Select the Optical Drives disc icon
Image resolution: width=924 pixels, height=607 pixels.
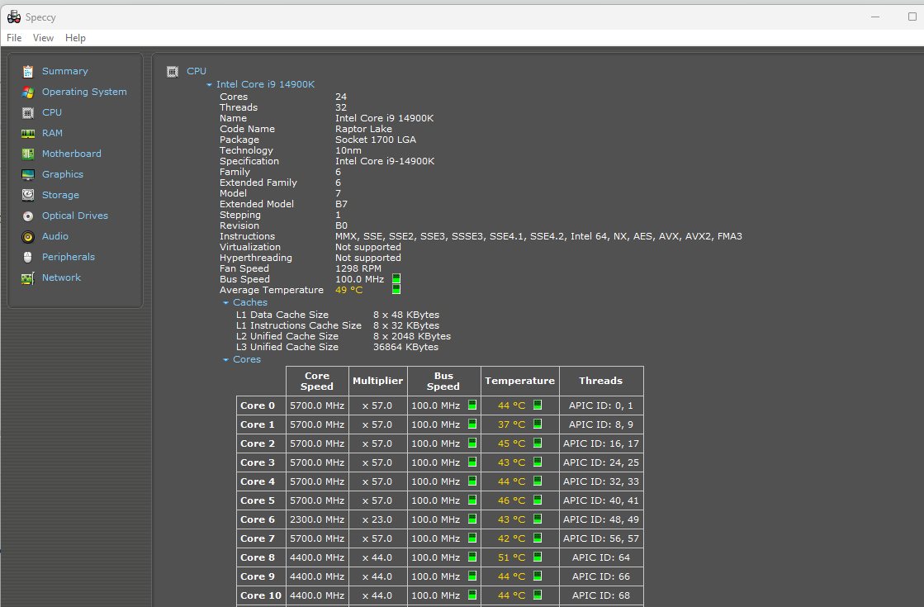[28, 216]
